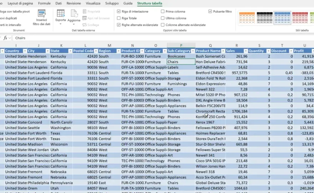Select the Xerox 1967 product cell
The height and width of the screenshot is (193, 314).
210,122
